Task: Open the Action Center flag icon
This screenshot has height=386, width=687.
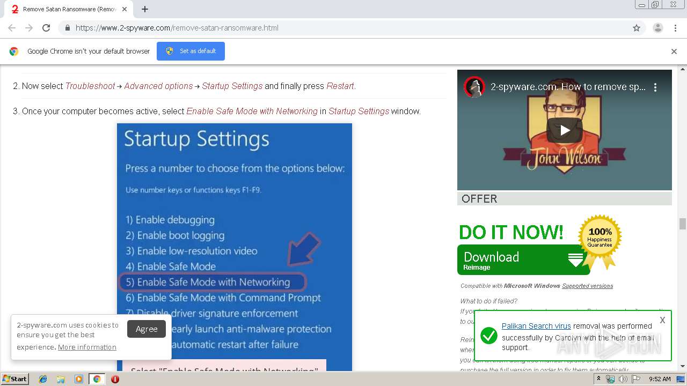Action: (635, 379)
